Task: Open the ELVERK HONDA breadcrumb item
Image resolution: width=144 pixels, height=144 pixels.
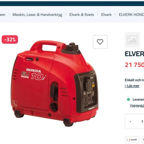Action: [131, 15]
